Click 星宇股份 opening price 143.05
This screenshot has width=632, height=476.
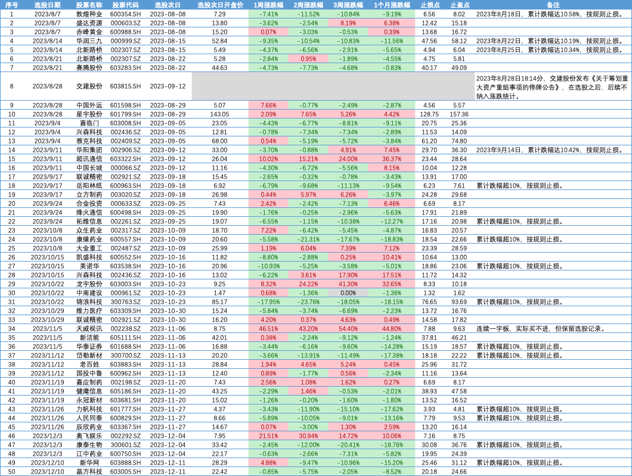click(x=219, y=114)
